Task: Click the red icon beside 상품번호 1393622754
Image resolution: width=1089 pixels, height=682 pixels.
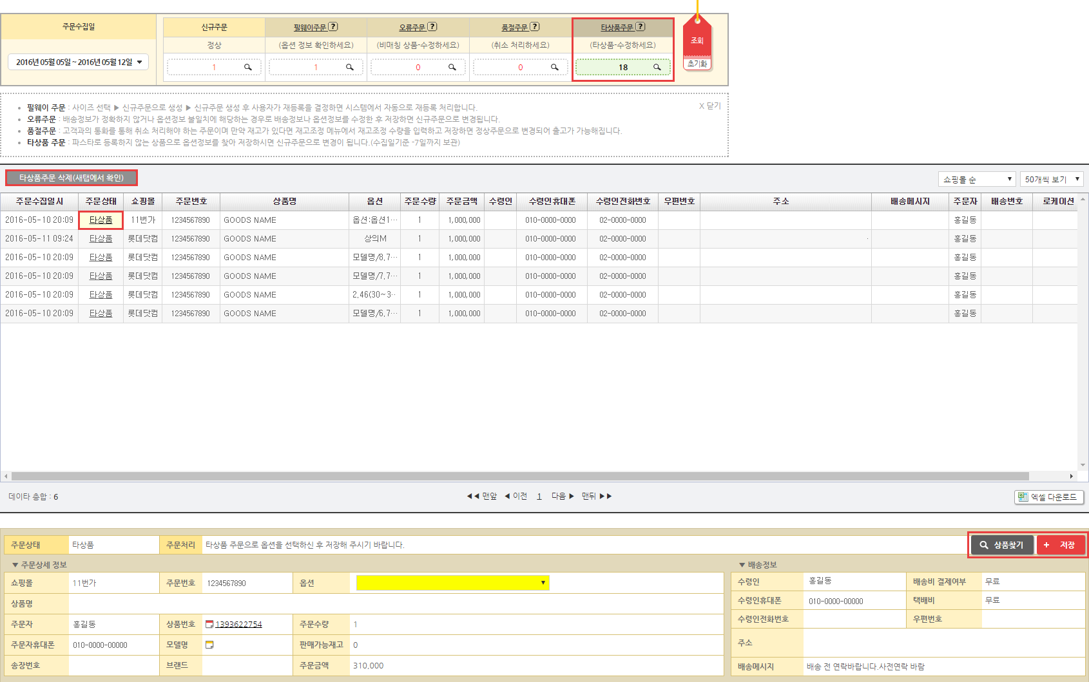Action: pyautogui.click(x=209, y=624)
